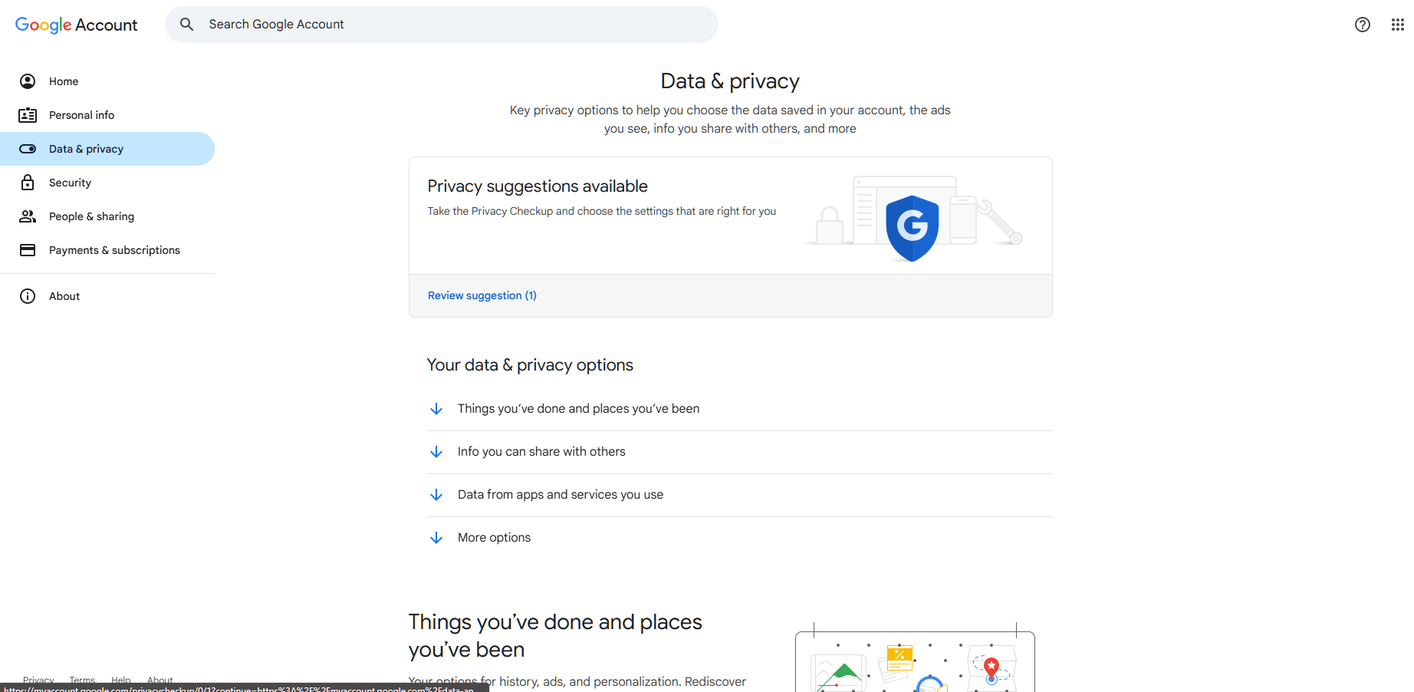
Task: Jump to Info you can share with others
Action: (541, 452)
